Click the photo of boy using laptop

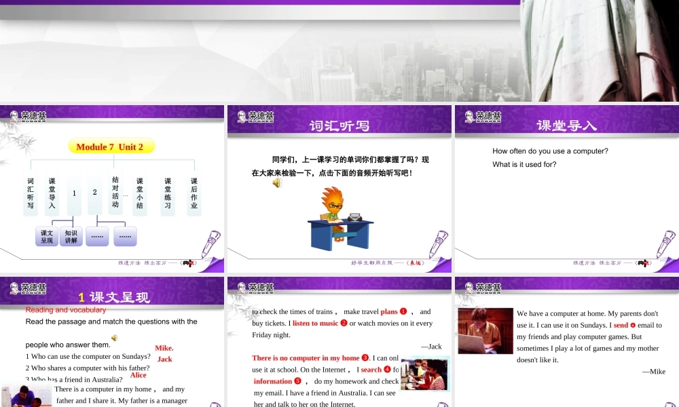pos(485,331)
